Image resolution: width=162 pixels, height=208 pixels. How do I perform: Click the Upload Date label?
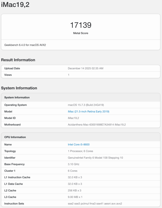(x=12, y=68)
